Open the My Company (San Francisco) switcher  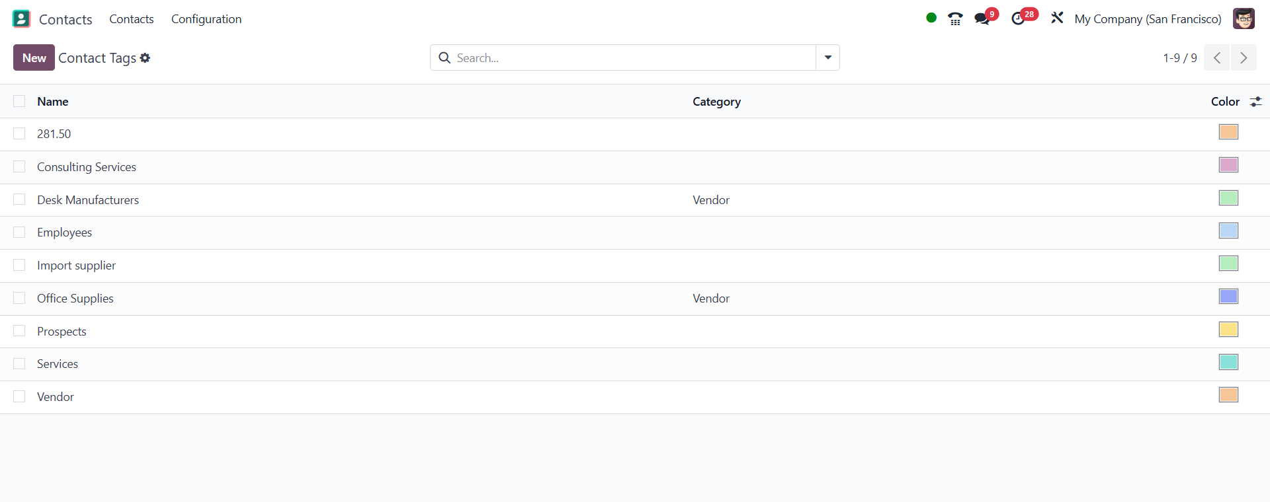(1148, 19)
